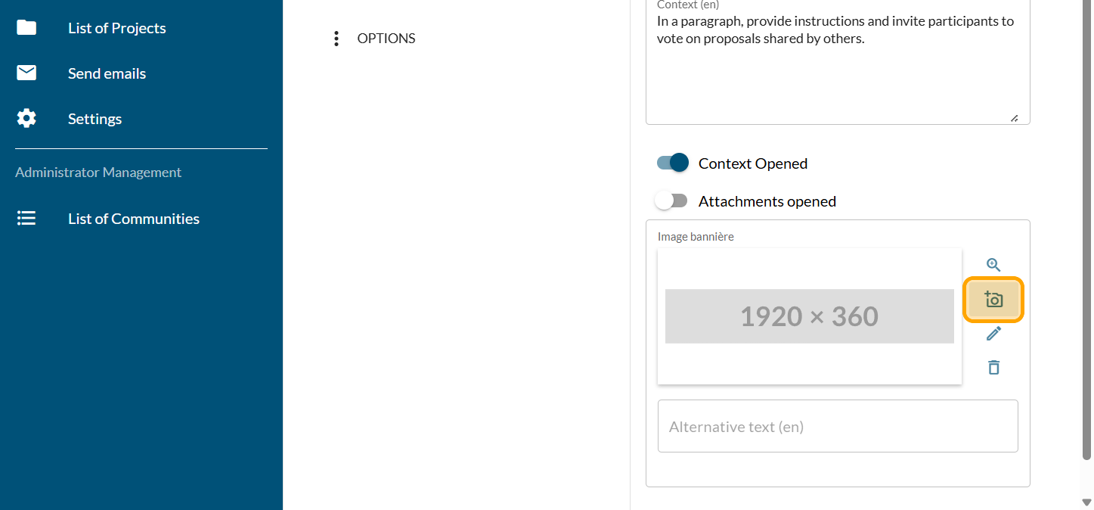Click the gear icon in the sidebar
The height and width of the screenshot is (510, 1094).
pos(26,119)
